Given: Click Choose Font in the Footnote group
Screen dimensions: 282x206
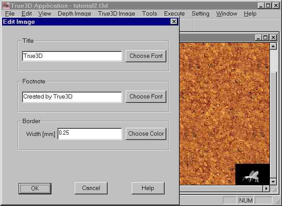Looking at the screenshot, I should 146,97.
